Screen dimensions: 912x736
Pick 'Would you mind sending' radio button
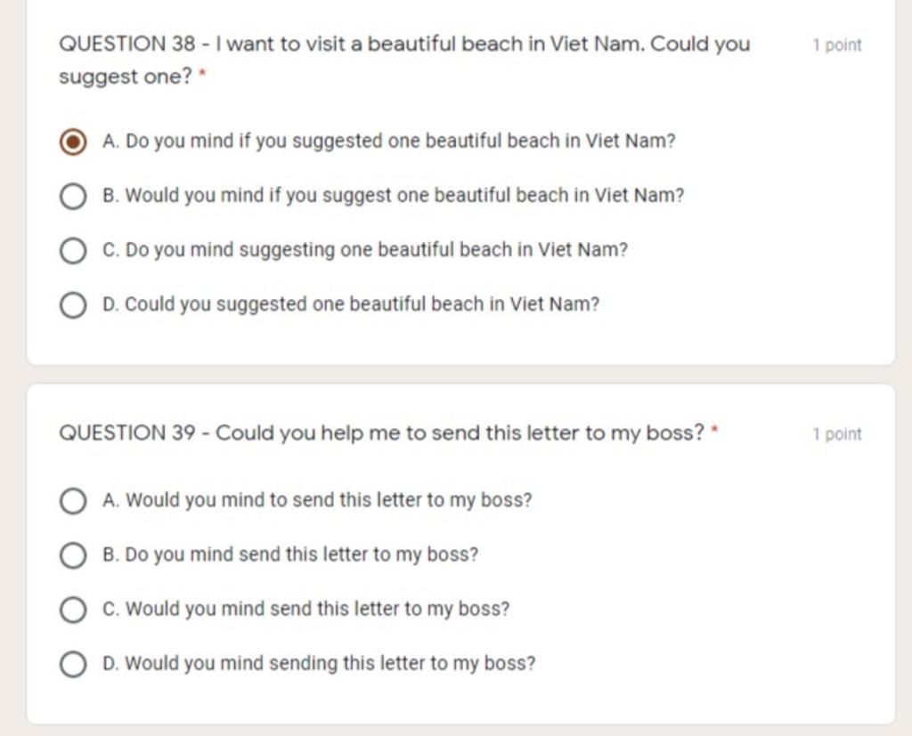(x=73, y=664)
